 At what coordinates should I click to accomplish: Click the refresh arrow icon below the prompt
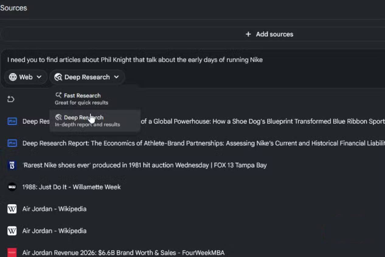point(11,99)
